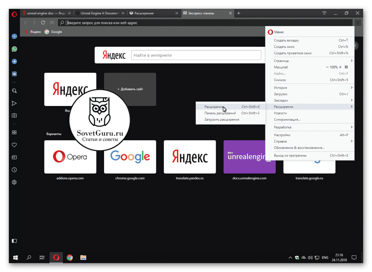This screenshot has height=272, width=372.
Task: Open the volume control in system tray
Action: point(310,258)
